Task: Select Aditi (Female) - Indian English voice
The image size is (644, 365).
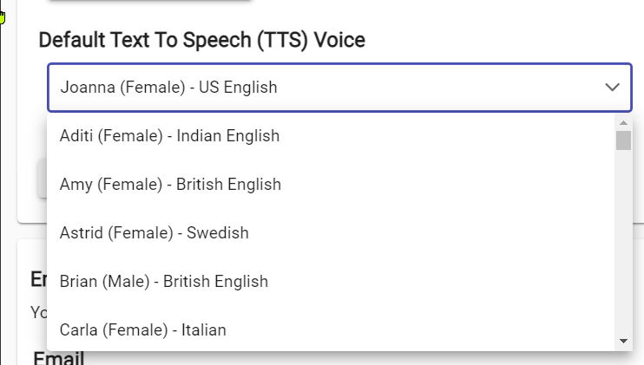Action: [x=169, y=136]
